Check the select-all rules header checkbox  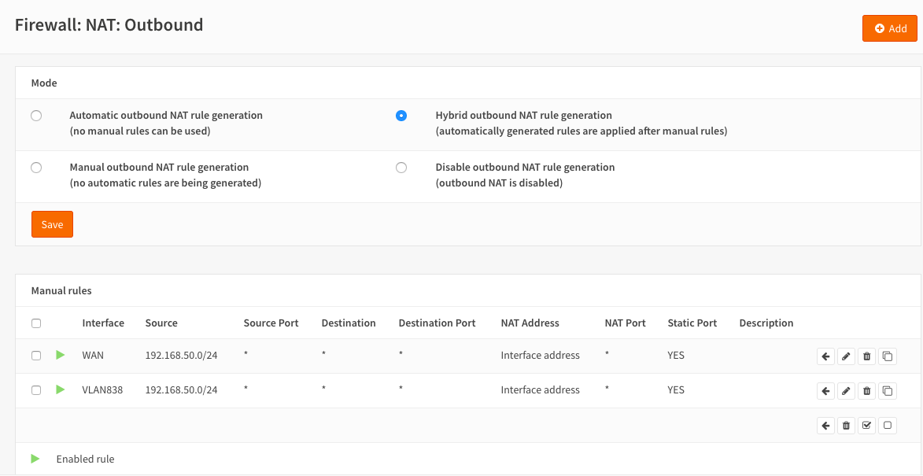(36, 323)
